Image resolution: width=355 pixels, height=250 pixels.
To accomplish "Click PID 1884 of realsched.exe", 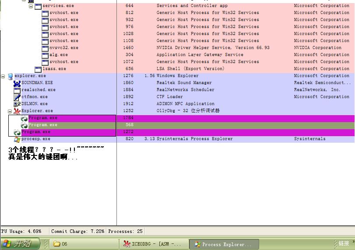I will click(x=128, y=90).
